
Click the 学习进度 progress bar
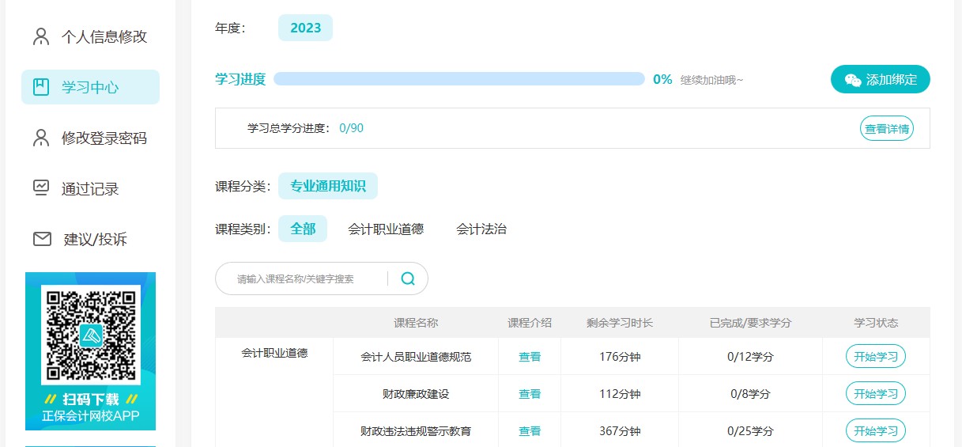(458, 79)
